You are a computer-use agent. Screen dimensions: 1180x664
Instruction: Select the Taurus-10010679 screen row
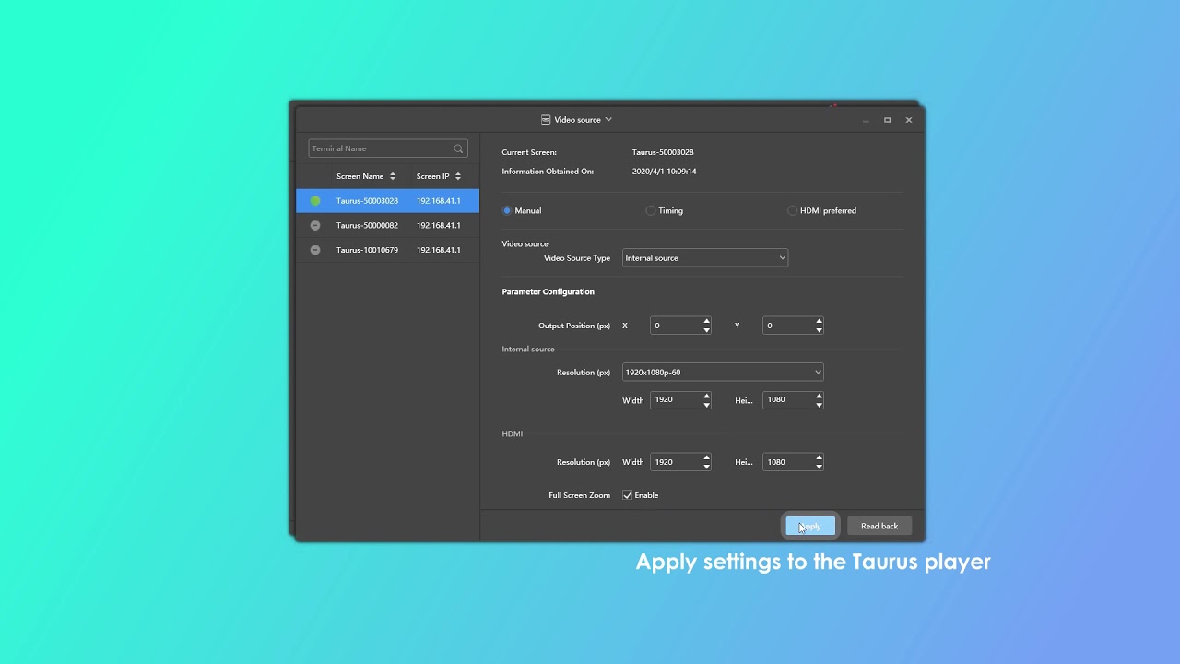(x=388, y=250)
